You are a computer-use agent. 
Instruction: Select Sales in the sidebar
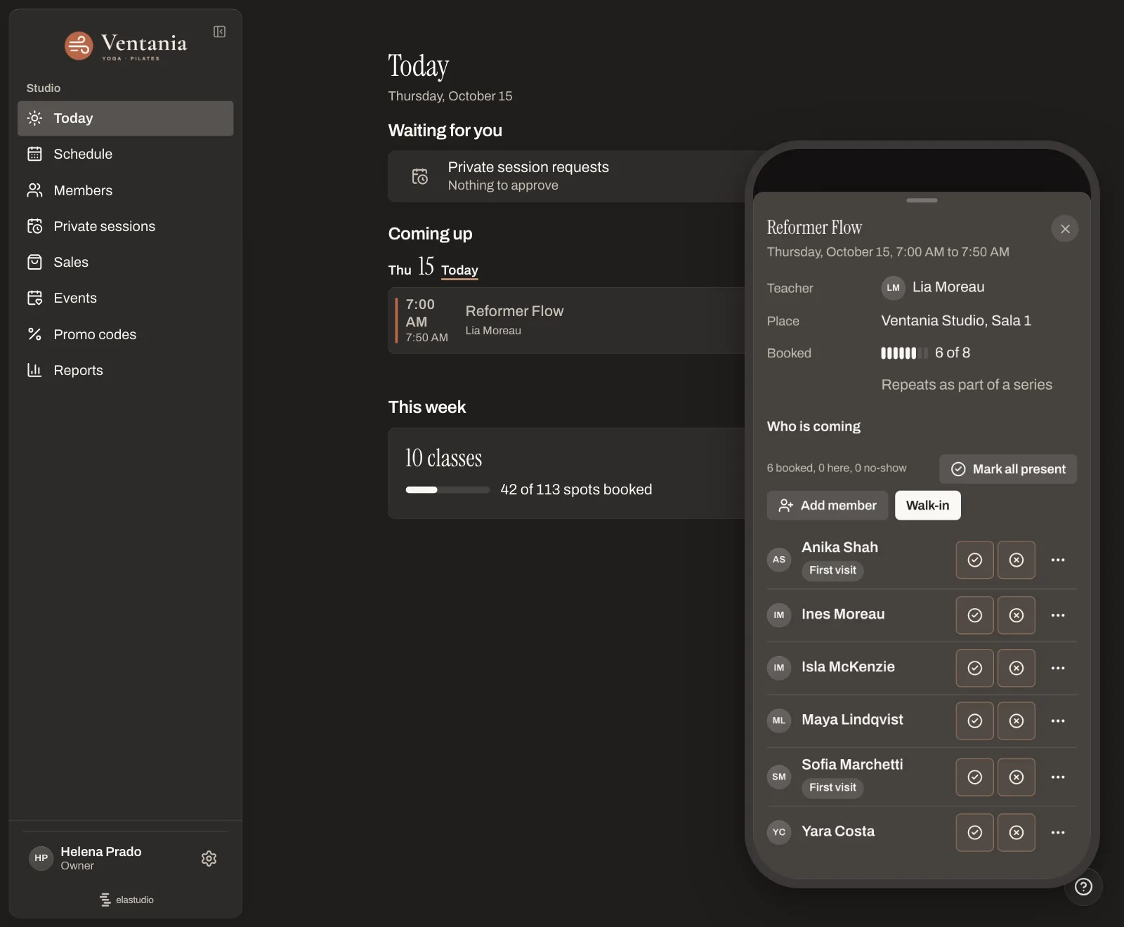click(126, 262)
